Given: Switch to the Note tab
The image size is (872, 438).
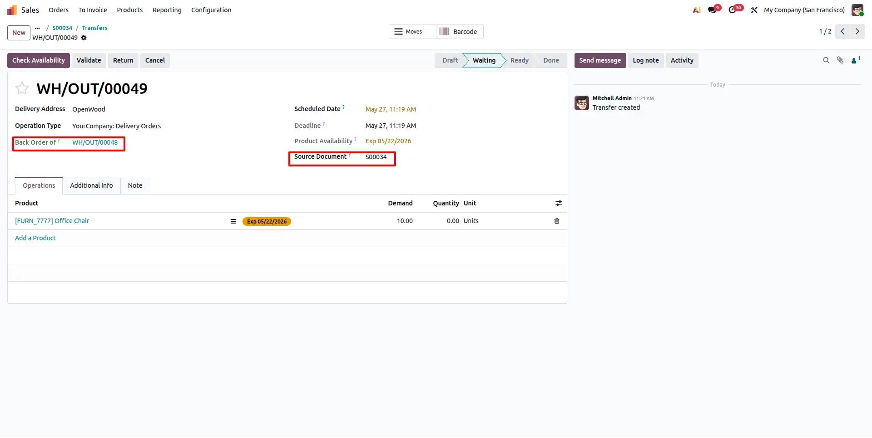Looking at the screenshot, I should (x=135, y=185).
